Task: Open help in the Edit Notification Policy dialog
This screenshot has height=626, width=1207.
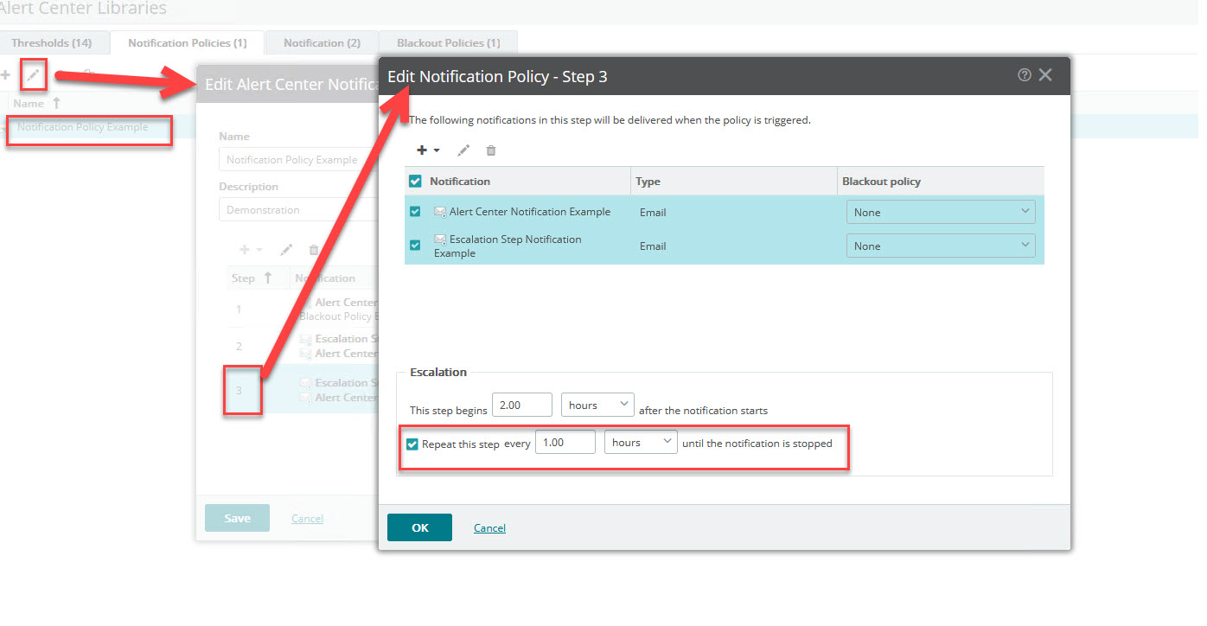Action: (1025, 75)
